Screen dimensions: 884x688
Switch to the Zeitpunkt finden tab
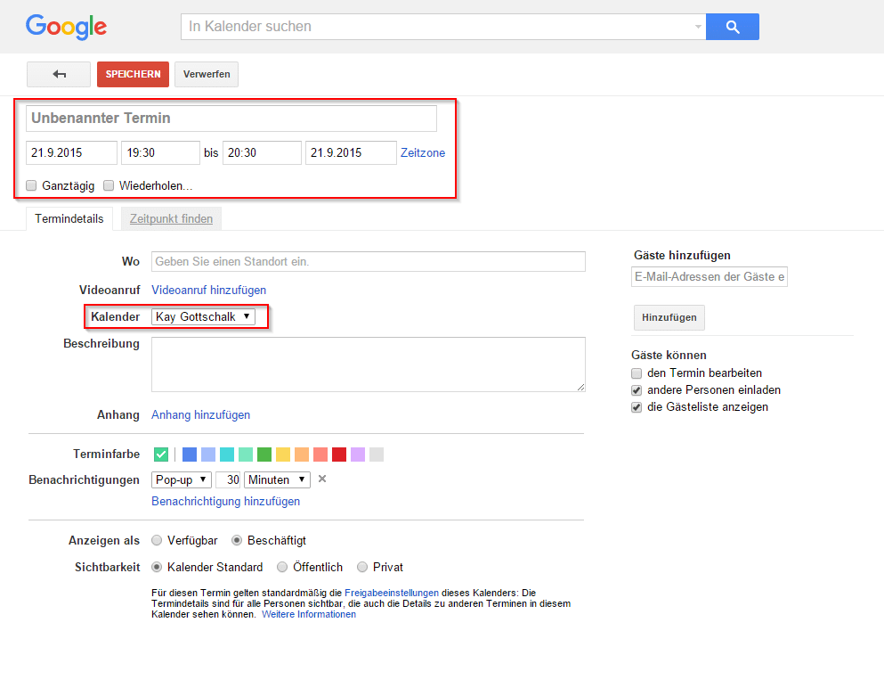click(x=172, y=219)
